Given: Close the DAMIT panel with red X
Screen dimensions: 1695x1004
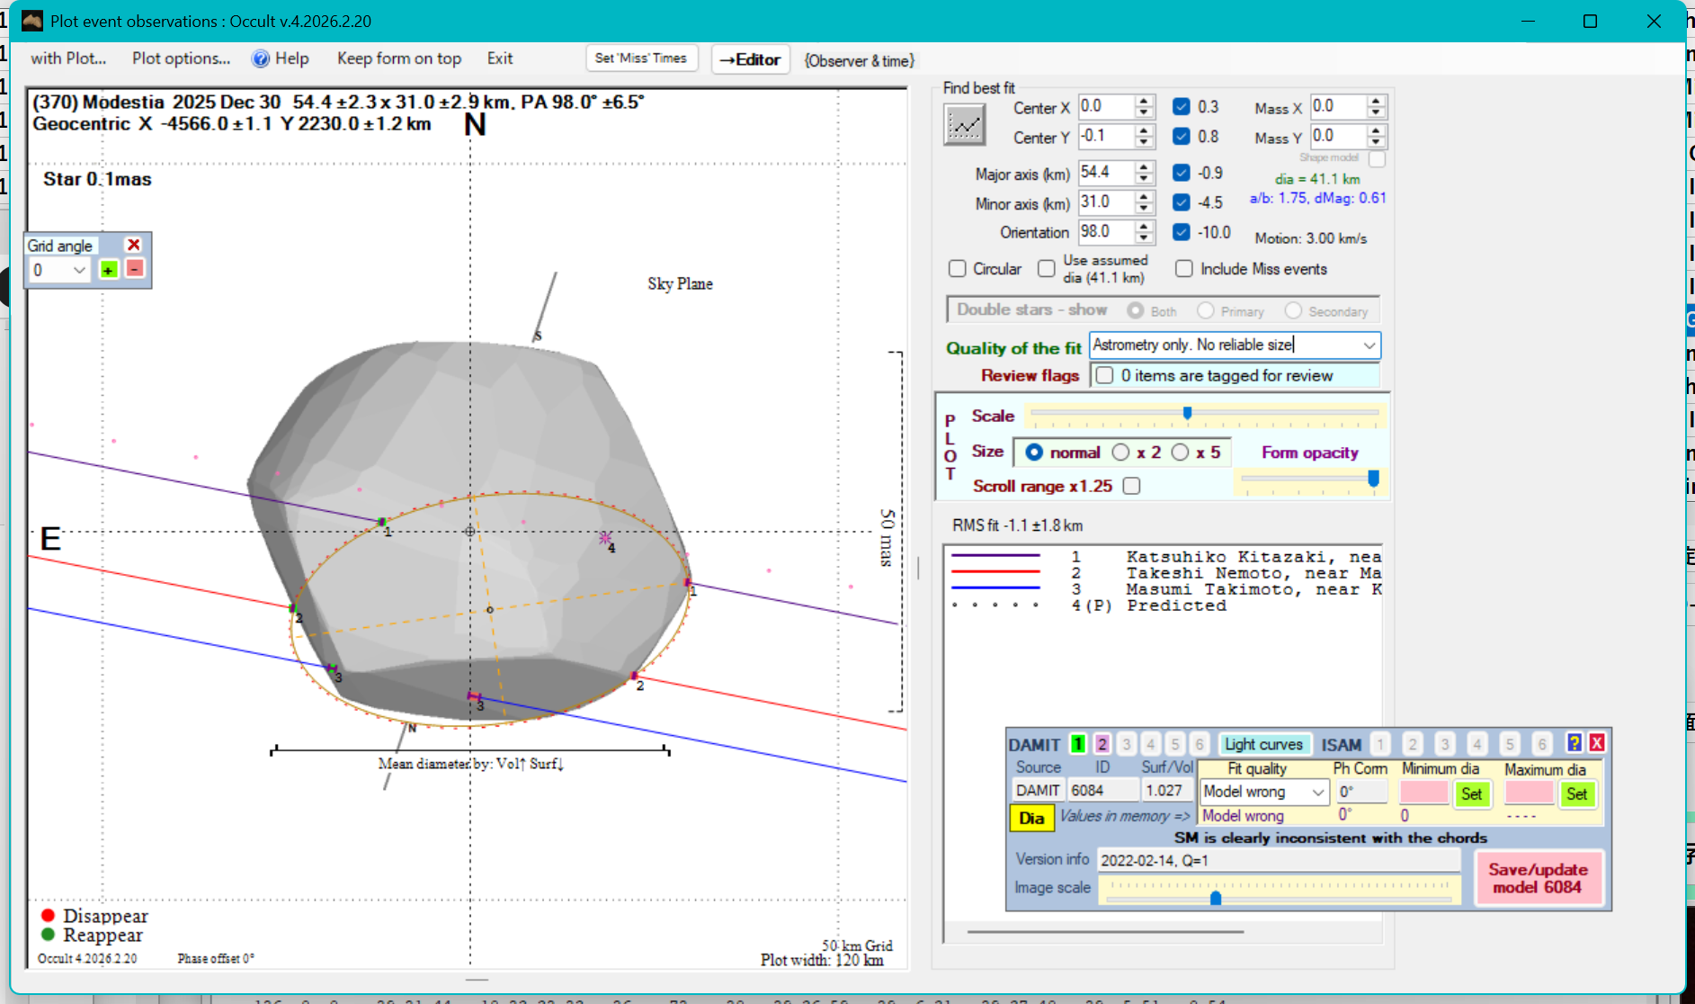Looking at the screenshot, I should tap(1597, 743).
